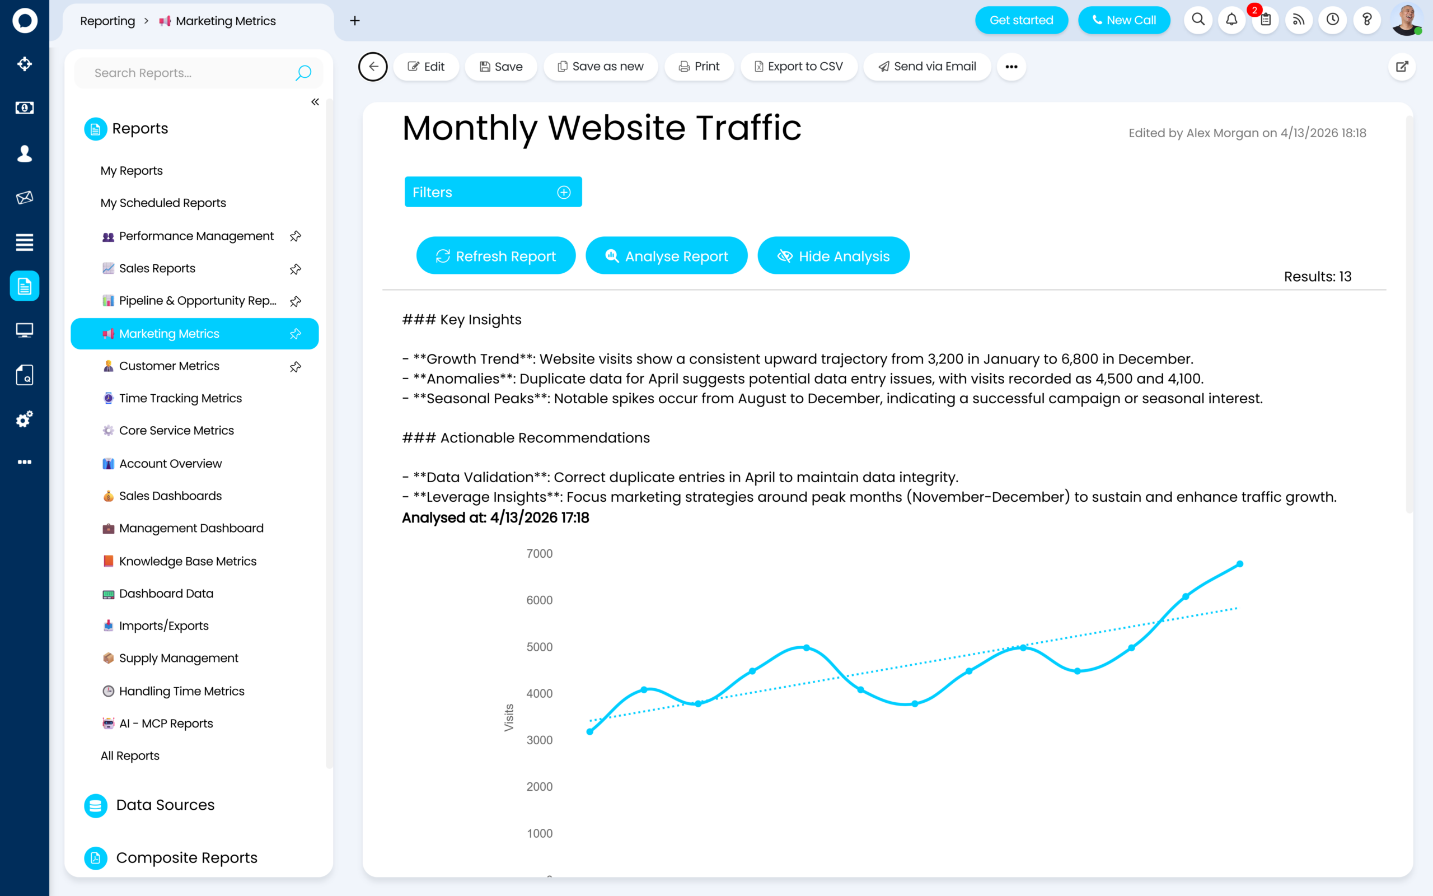1433x896 pixels.
Task: Open the help question mark icon
Action: [1367, 20]
